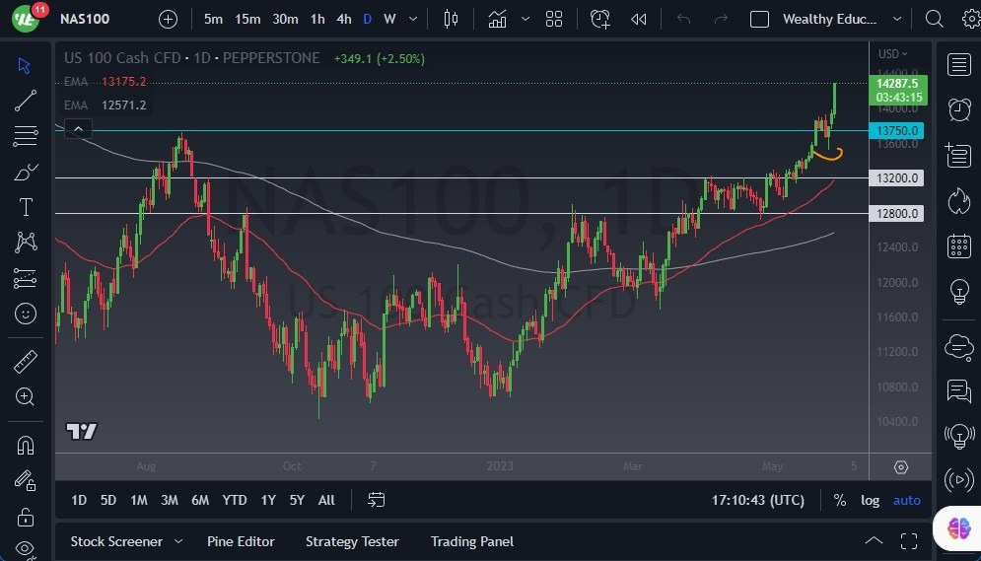Set date range to YTD
Screen dimensions: 981x561
[235, 500]
